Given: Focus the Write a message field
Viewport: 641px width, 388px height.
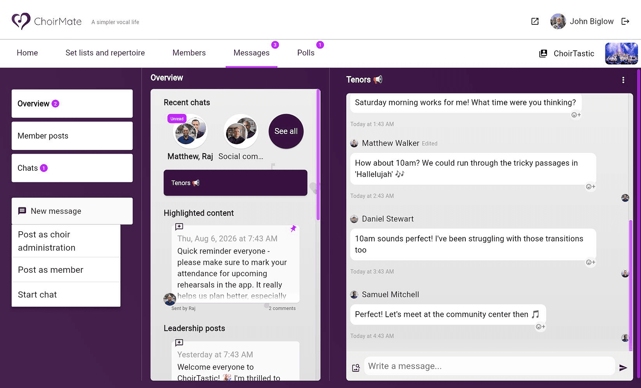Looking at the screenshot, I should click(x=489, y=366).
